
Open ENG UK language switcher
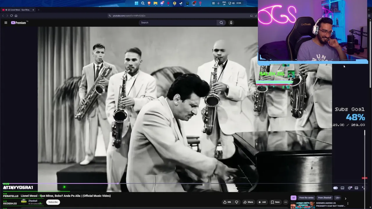[x=224, y=3]
